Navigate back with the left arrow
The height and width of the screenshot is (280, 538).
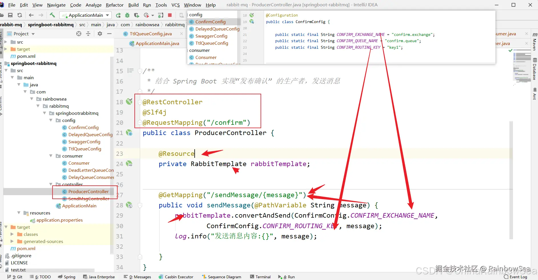point(31,15)
